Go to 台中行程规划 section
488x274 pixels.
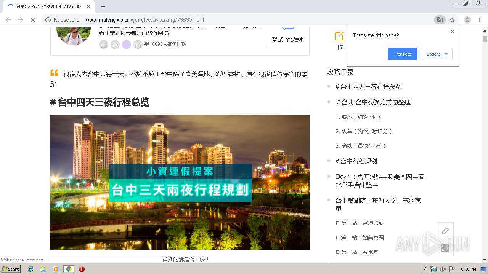[356, 161]
